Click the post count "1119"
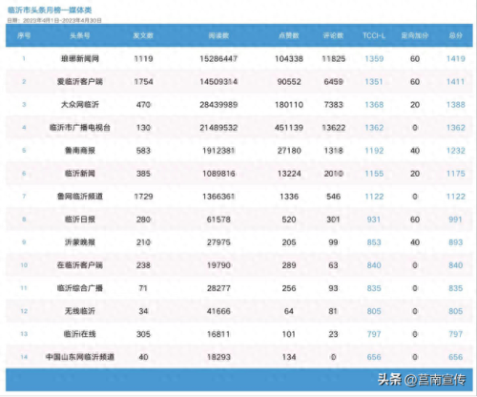Viewport: 477px width, 397px height. pyautogui.click(x=143, y=59)
